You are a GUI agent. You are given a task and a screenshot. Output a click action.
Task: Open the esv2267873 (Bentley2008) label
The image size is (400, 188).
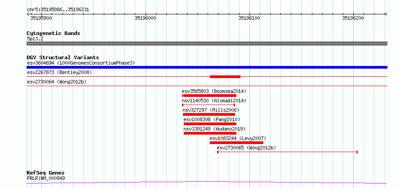tap(59, 72)
